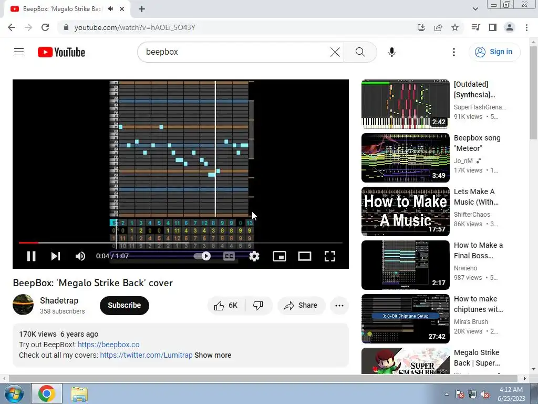Enter fullscreen mode
This screenshot has height=404, width=538.
(330, 256)
